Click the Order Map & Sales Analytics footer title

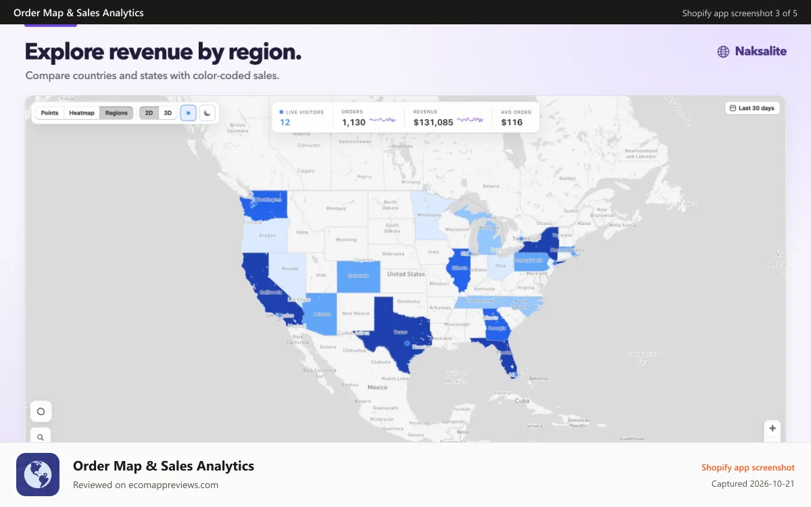coord(164,466)
